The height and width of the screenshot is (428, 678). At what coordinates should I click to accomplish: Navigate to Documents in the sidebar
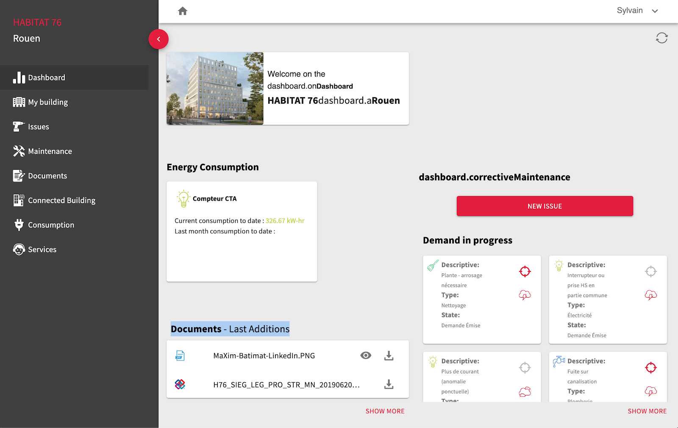[x=74, y=176]
